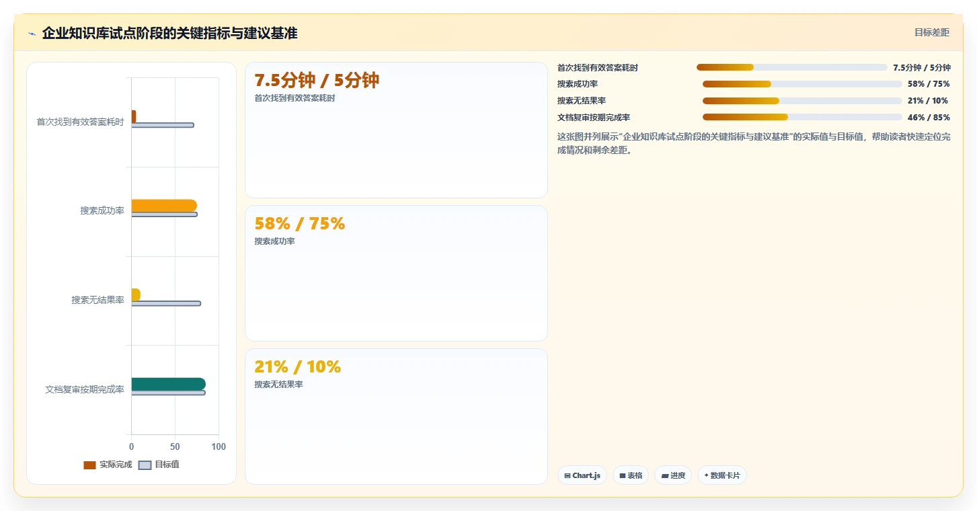This screenshot has width=977, height=511.
Task: Click the 进度 tag
Action: pos(673,475)
